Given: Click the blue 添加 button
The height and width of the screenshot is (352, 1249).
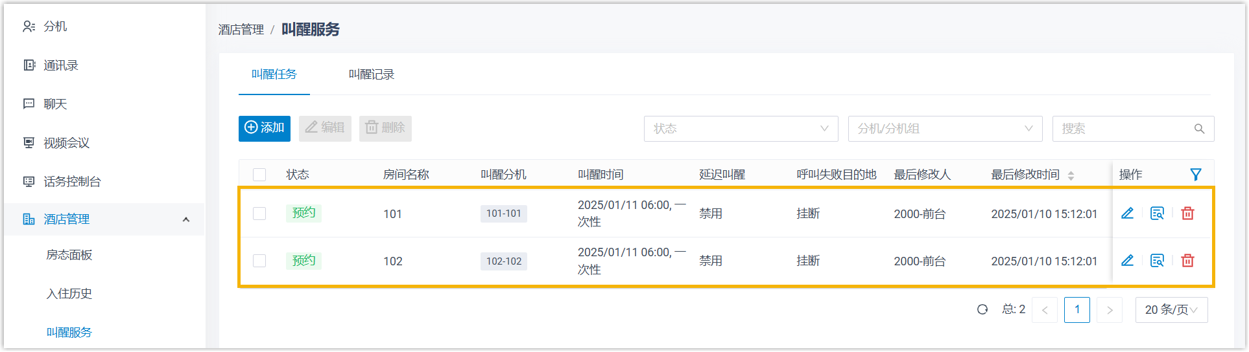Looking at the screenshot, I should click(x=265, y=128).
